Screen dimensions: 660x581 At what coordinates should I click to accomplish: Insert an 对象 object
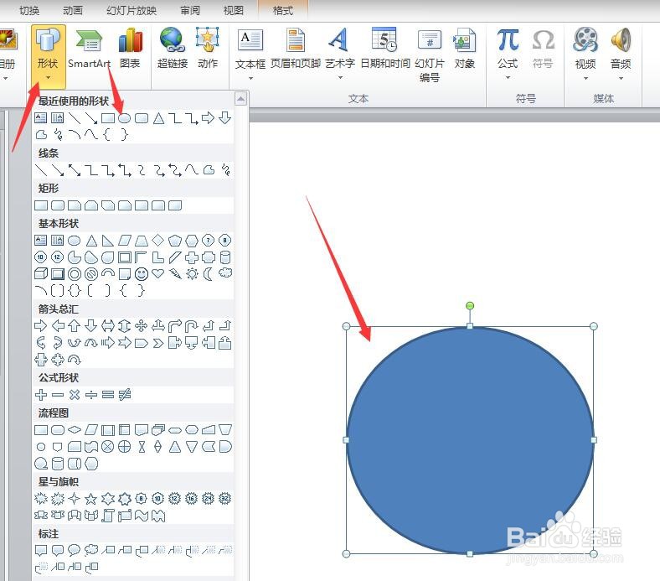pyautogui.click(x=465, y=49)
